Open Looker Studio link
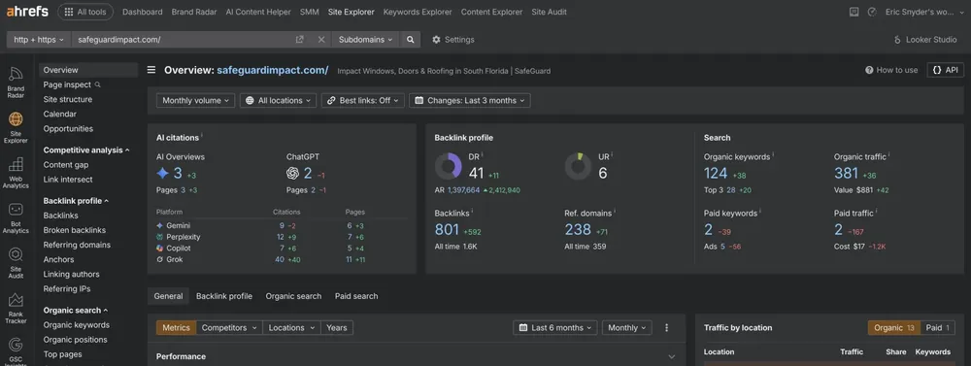971x366 pixels. coord(925,40)
